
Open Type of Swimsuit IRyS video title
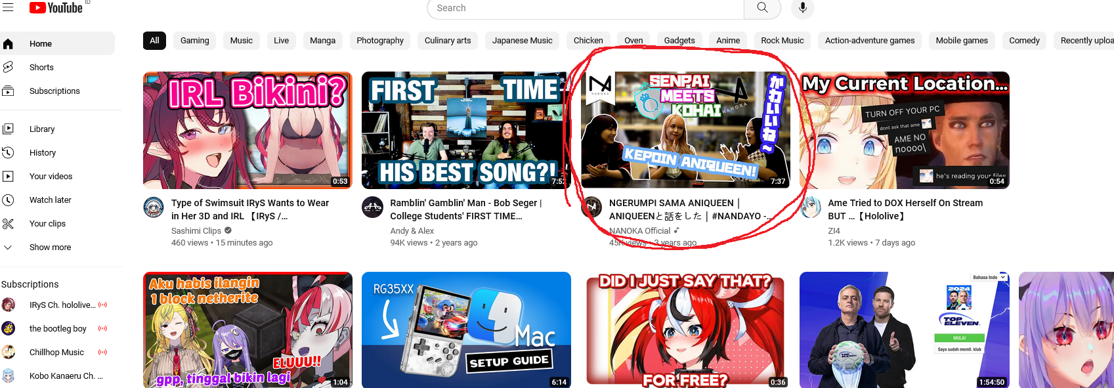[250, 209]
